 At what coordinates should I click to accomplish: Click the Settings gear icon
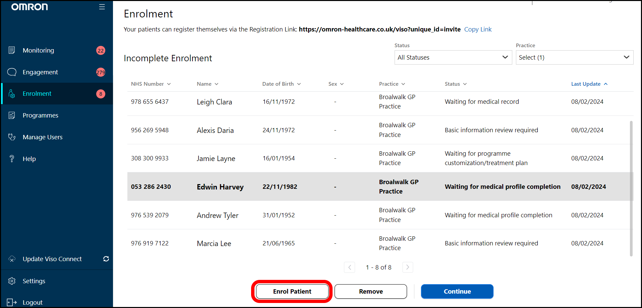coord(12,281)
